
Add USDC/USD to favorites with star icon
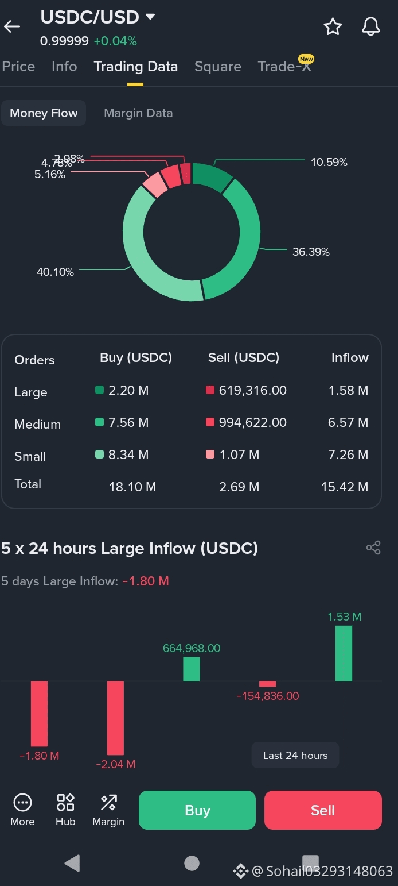(333, 26)
